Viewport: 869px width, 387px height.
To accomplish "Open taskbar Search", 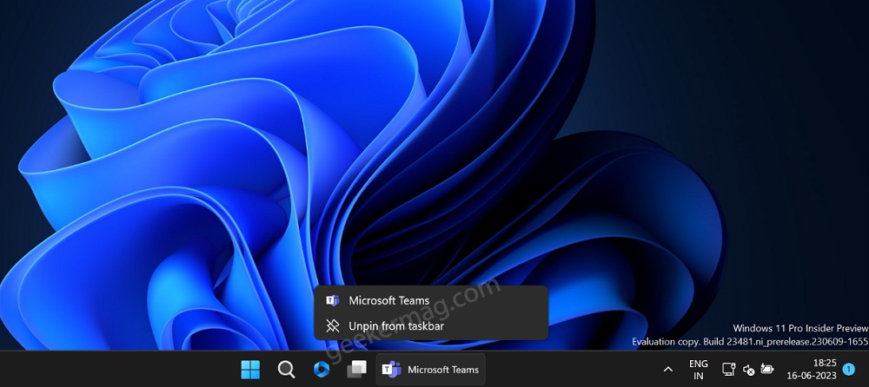I will [x=286, y=370].
